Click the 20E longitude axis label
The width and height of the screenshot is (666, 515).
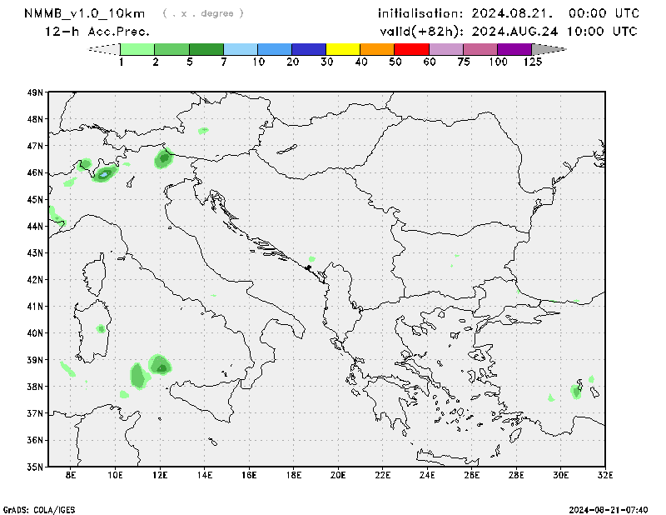tap(338, 475)
